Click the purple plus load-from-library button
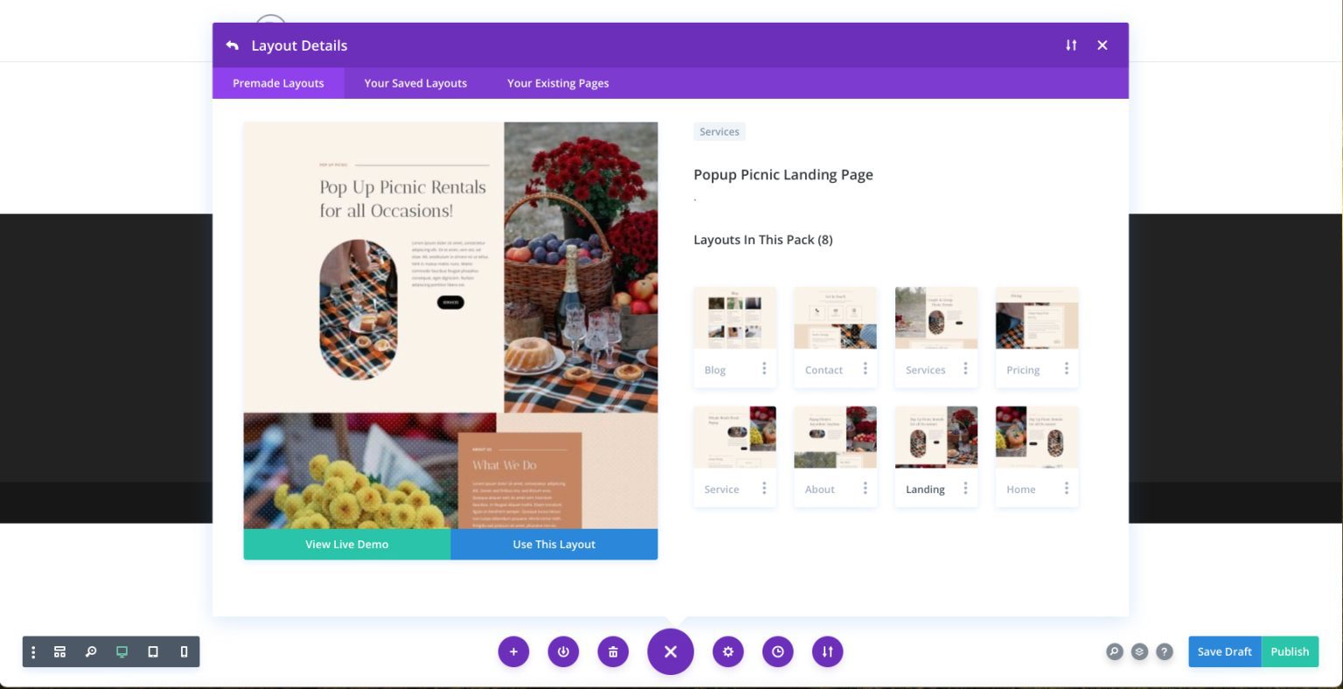The width and height of the screenshot is (1343, 689). point(513,651)
